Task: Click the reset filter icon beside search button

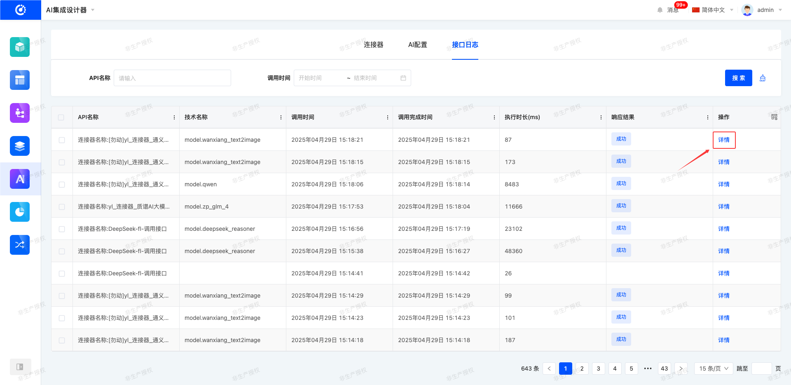Action: coord(763,78)
